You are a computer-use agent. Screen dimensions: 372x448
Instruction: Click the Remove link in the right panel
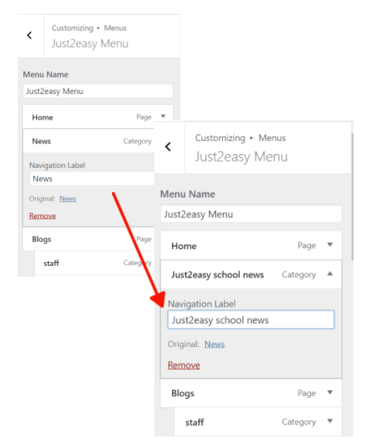[184, 365]
